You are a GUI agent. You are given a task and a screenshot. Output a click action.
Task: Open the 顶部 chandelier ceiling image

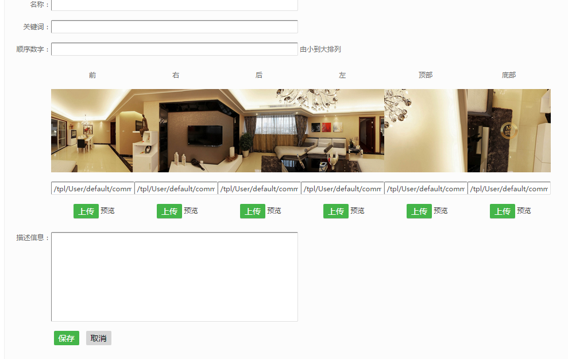pyautogui.click(x=426, y=131)
